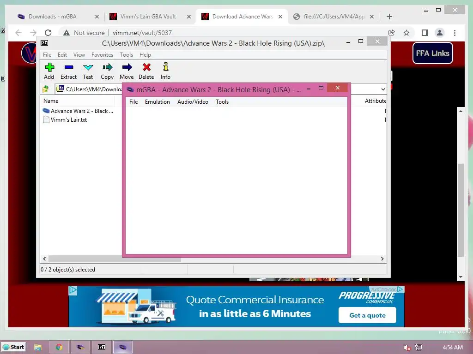Bookmark this page with the star icon

(406, 33)
